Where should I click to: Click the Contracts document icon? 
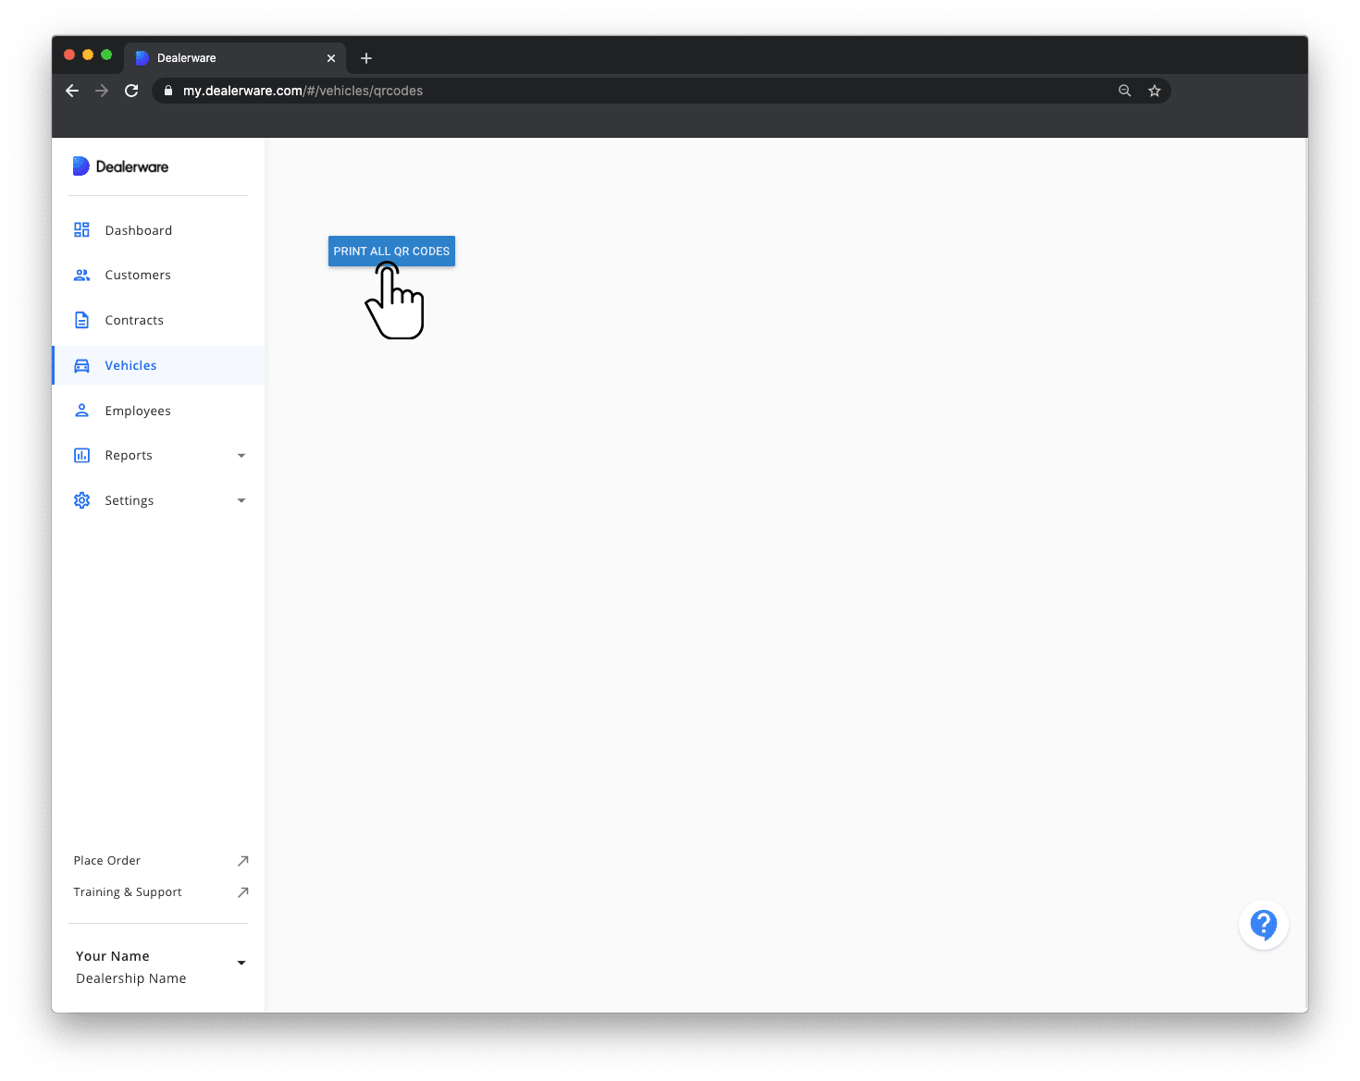click(81, 320)
